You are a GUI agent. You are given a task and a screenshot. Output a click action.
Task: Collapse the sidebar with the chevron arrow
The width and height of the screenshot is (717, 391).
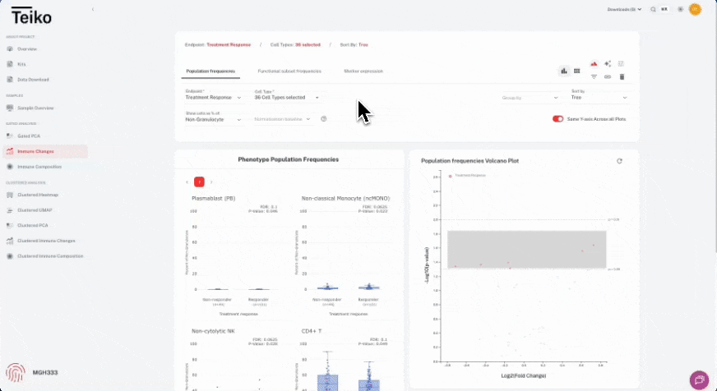[93, 9]
